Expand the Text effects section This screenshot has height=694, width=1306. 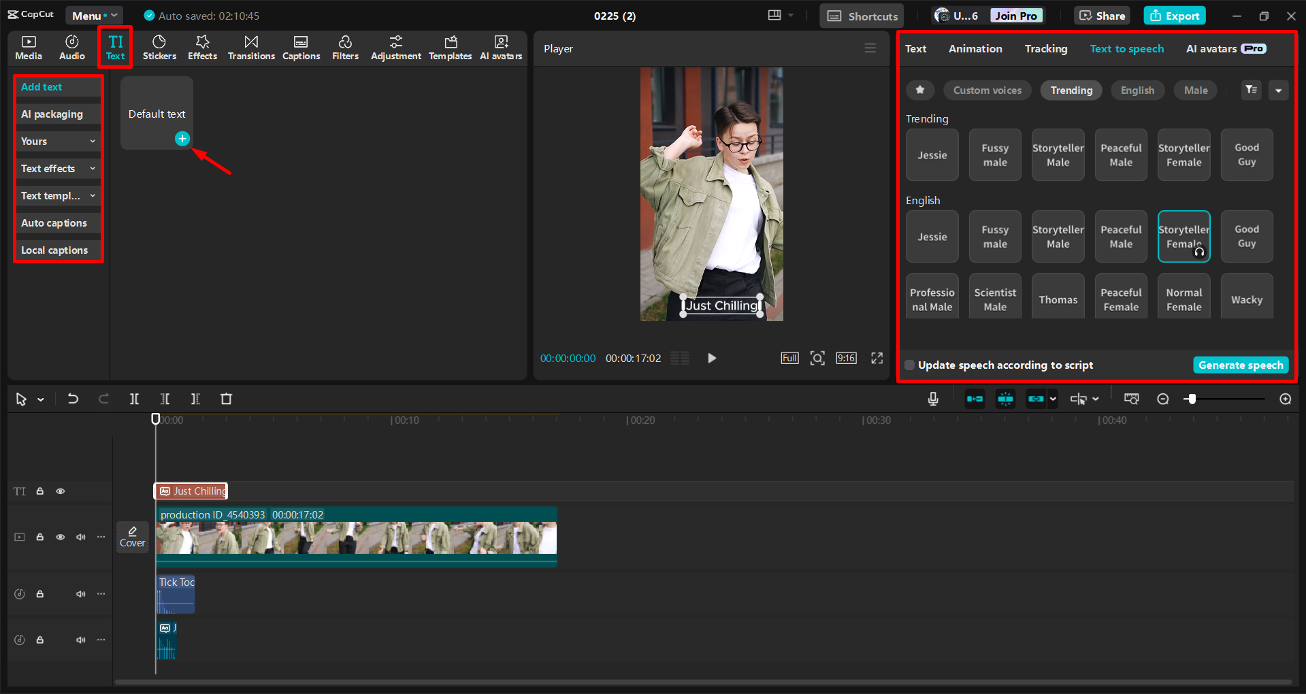click(x=57, y=168)
